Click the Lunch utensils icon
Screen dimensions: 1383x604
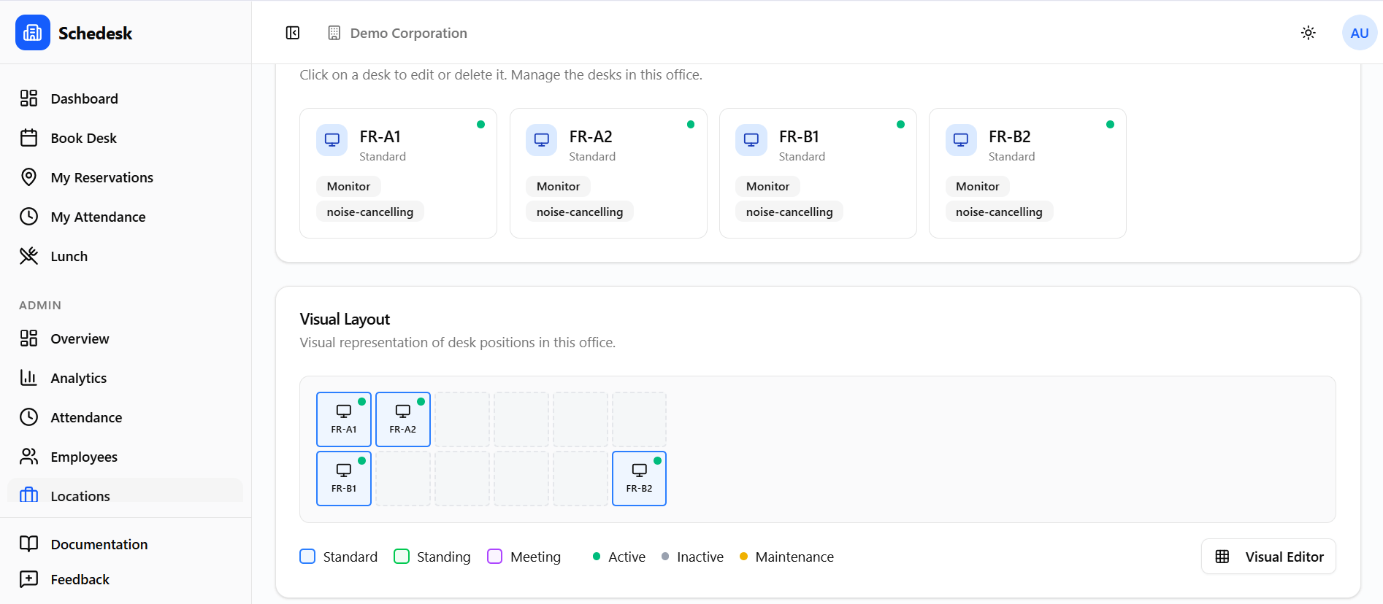click(28, 256)
